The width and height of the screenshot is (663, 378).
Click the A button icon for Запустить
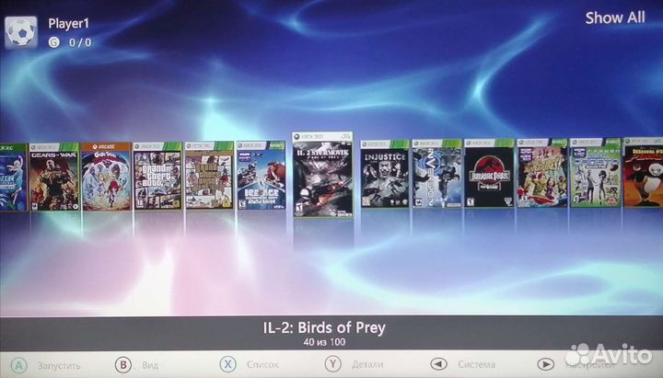coord(19,365)
